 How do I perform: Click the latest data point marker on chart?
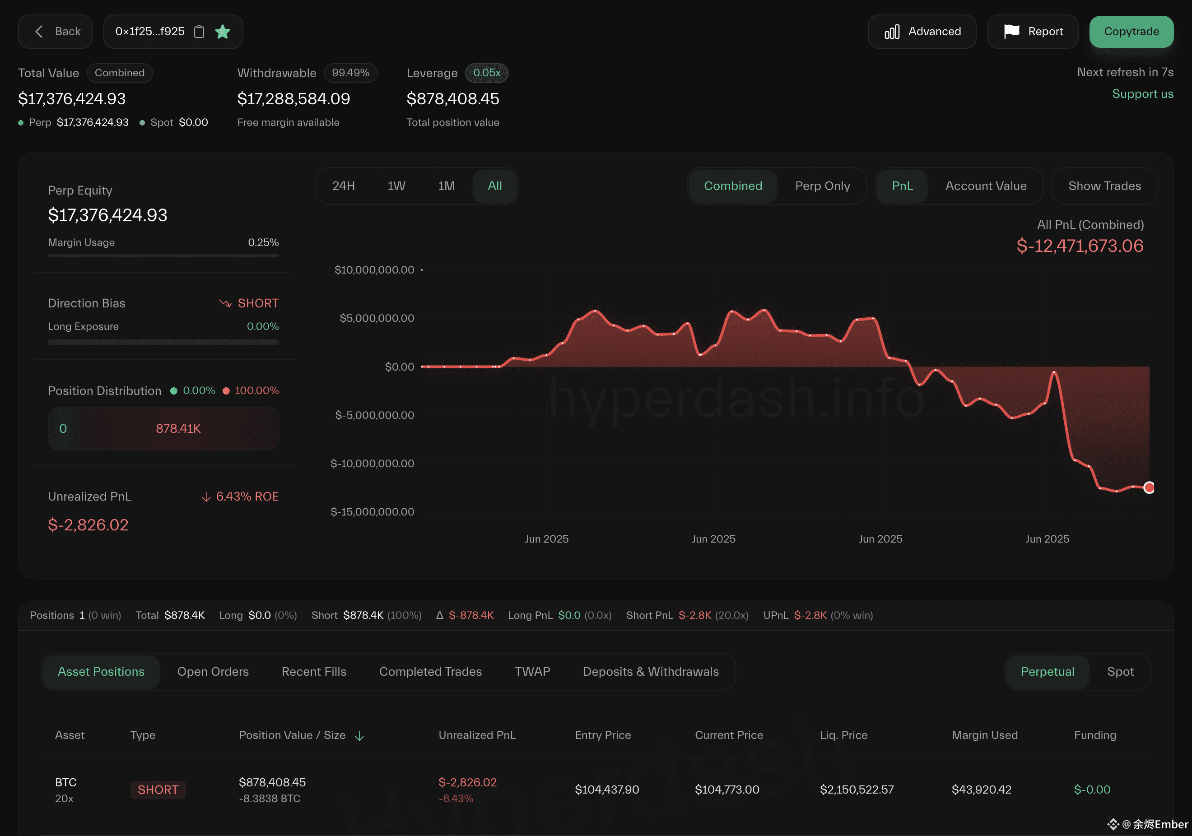1149,487
